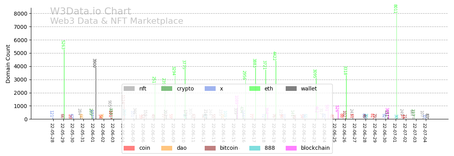Click the Web3 Data & NFT Marketplace subtitle
Screen dimensions: 454x156
click(x=117, y=21)
